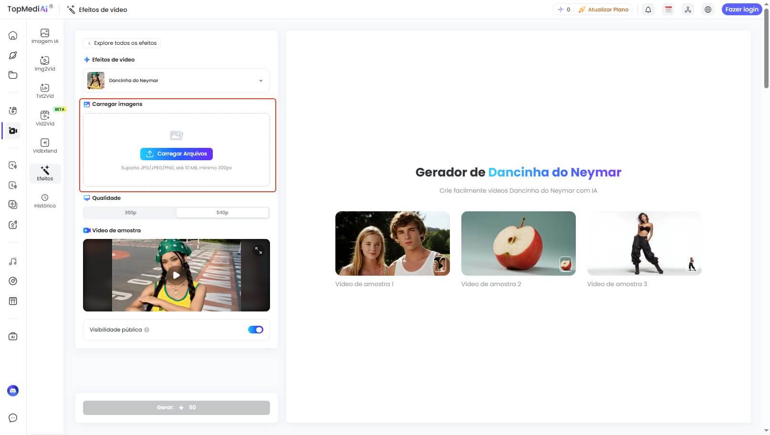Open the Vid2Vid beta feature
This screenshot has height=435, width=770.
tap(44, 117)
